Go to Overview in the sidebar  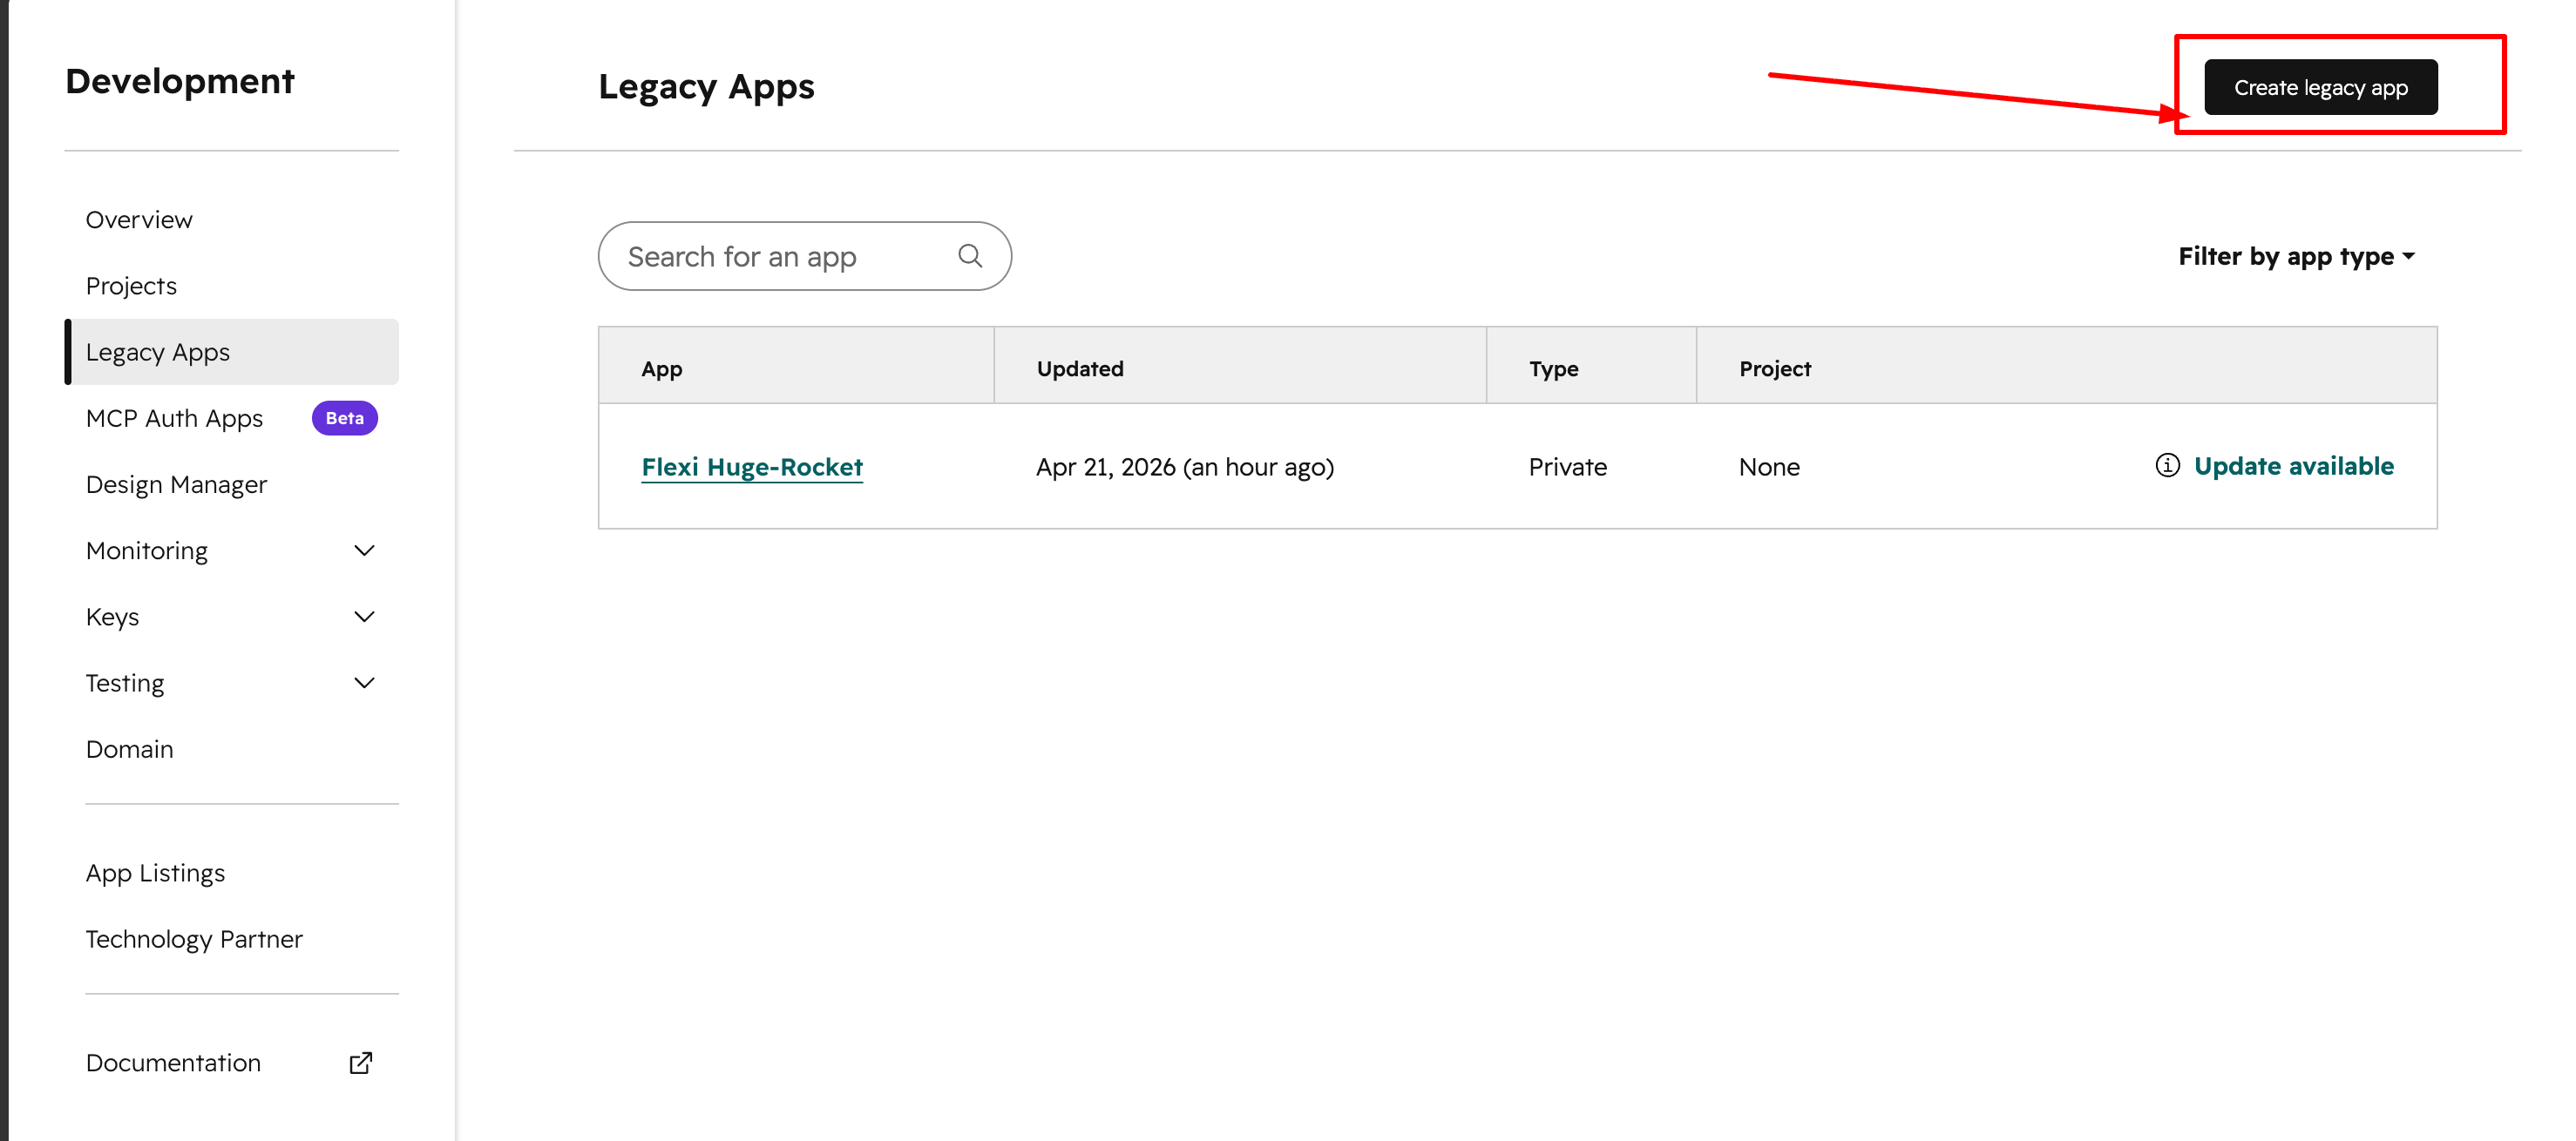139,219
